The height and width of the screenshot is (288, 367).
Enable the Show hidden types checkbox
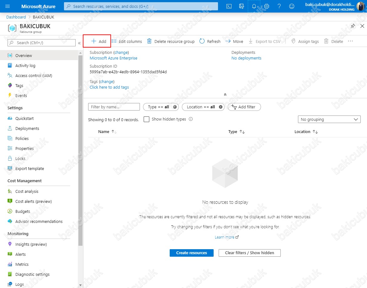pos(146,119)
